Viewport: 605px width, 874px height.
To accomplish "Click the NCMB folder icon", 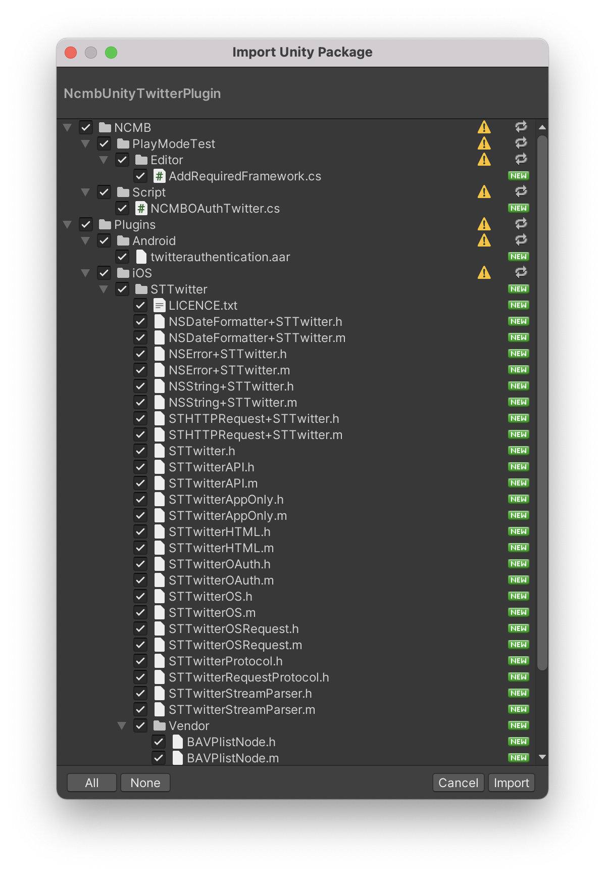I will [x=105, y=127].
